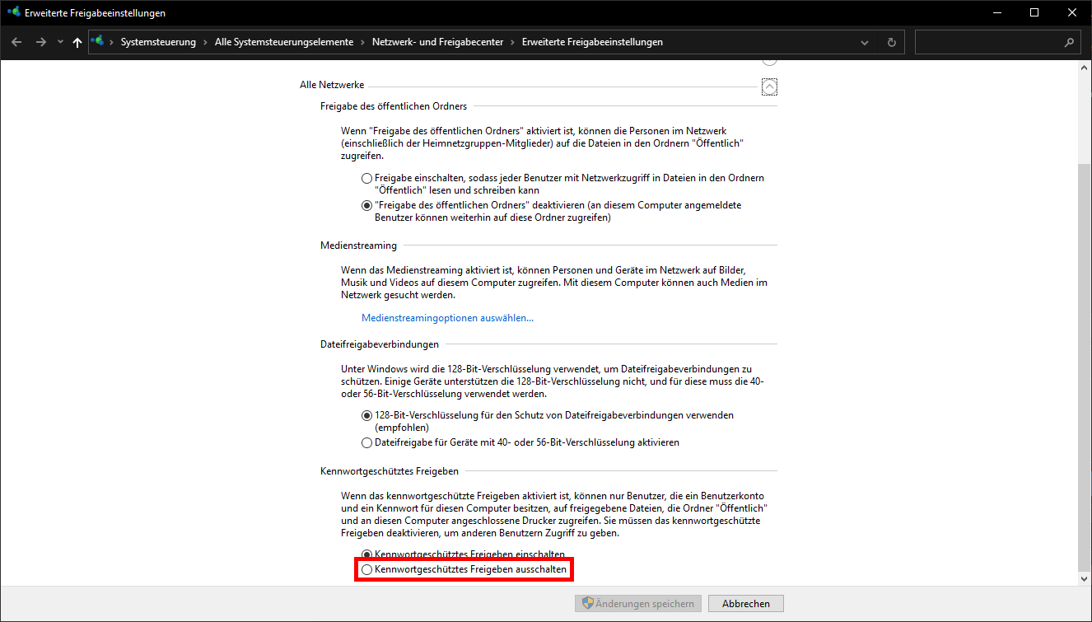Select Kennwortgeschütztes Freigeben einschalten
Viewport: 1092px width, 622px height.
tap(366, 555)
